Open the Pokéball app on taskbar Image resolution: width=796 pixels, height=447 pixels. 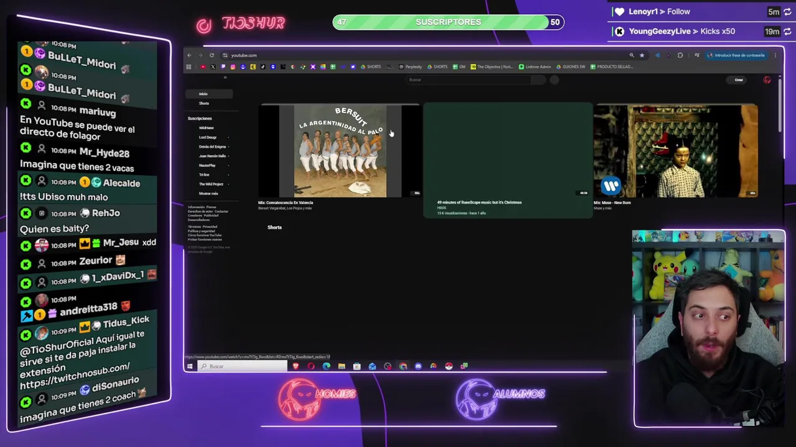click(449, 366)
